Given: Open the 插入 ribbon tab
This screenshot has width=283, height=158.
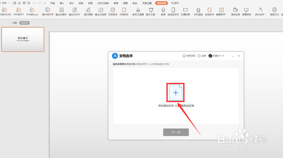Looking at the screenshot, I should click(62, 3).
